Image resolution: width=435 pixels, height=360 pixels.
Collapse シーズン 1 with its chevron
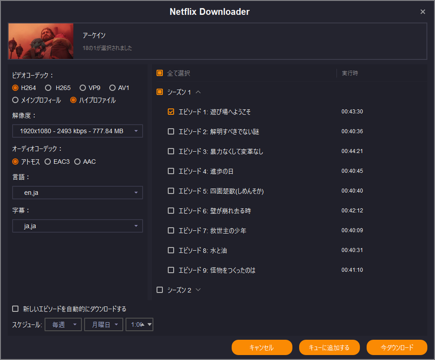coord(198,92)
